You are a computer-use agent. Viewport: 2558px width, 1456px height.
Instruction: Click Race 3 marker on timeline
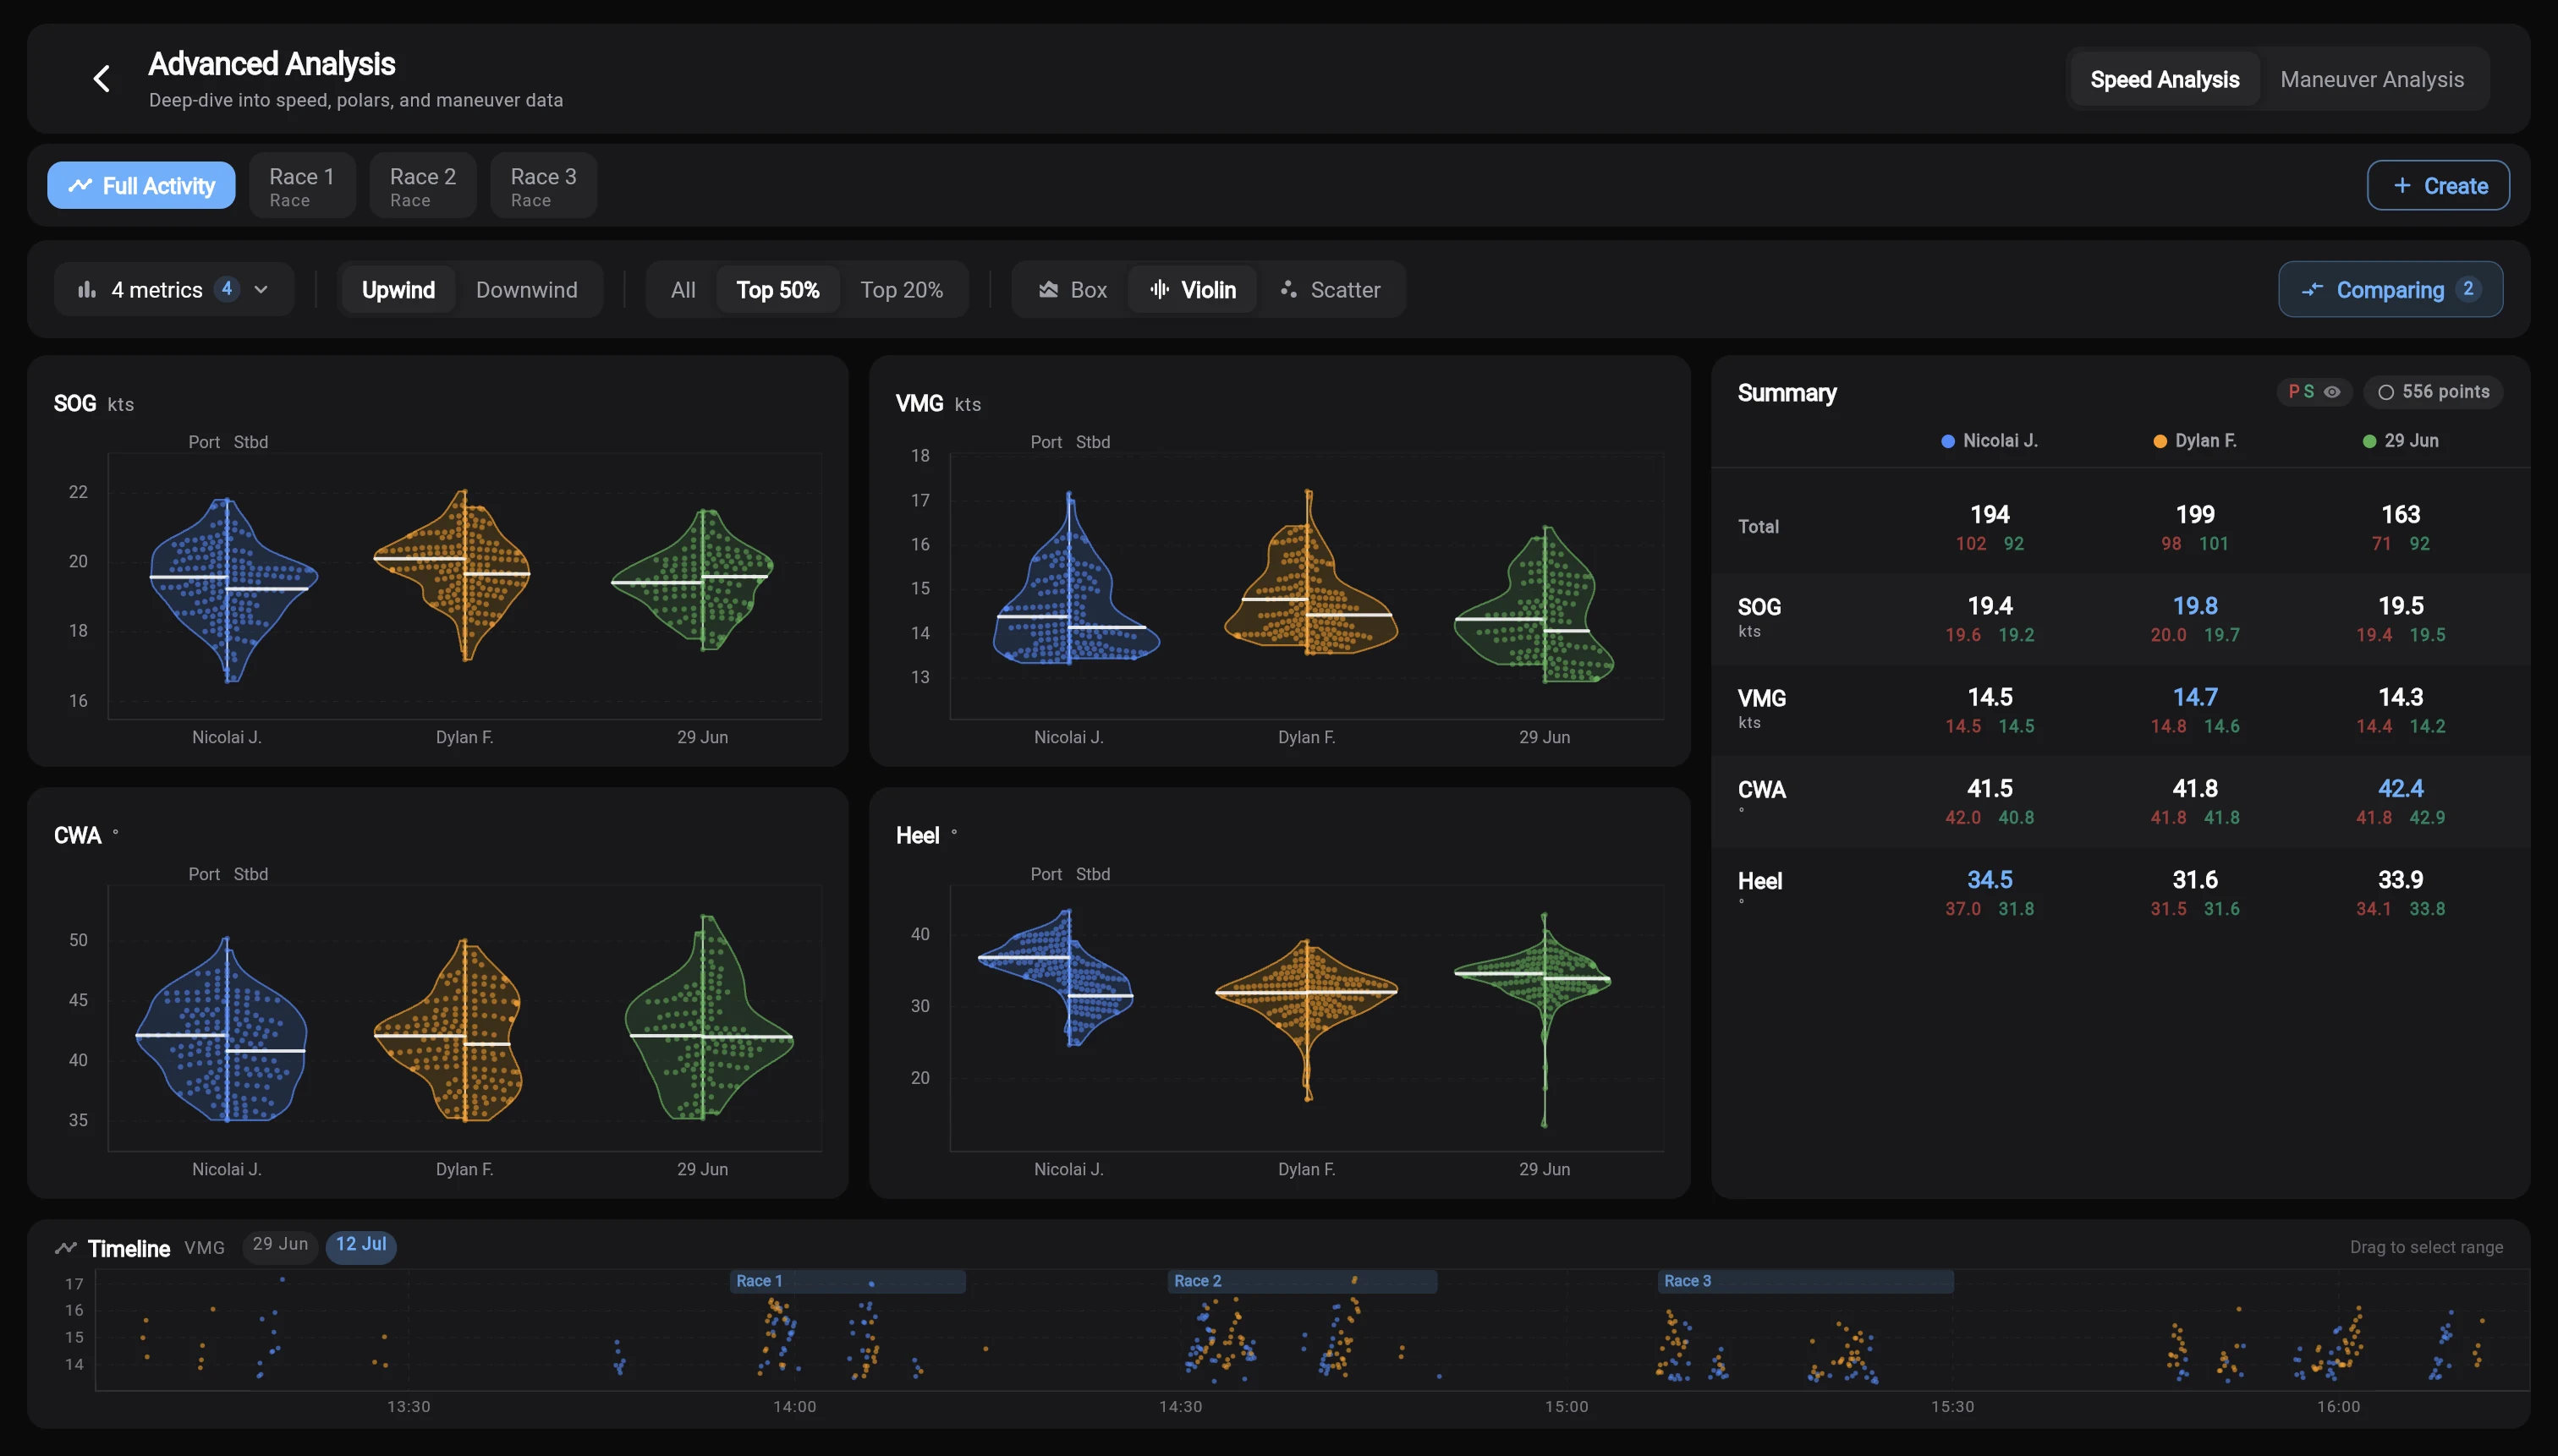pos(1804,1281)
